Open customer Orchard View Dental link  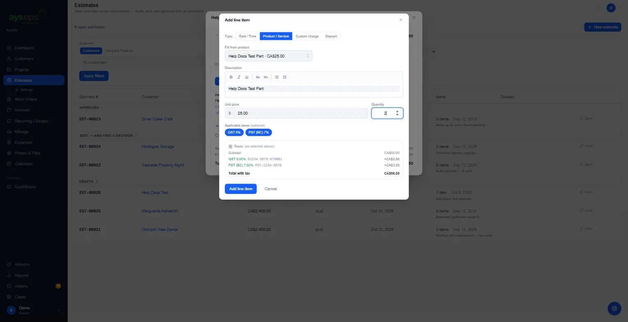tap(160, 230)
